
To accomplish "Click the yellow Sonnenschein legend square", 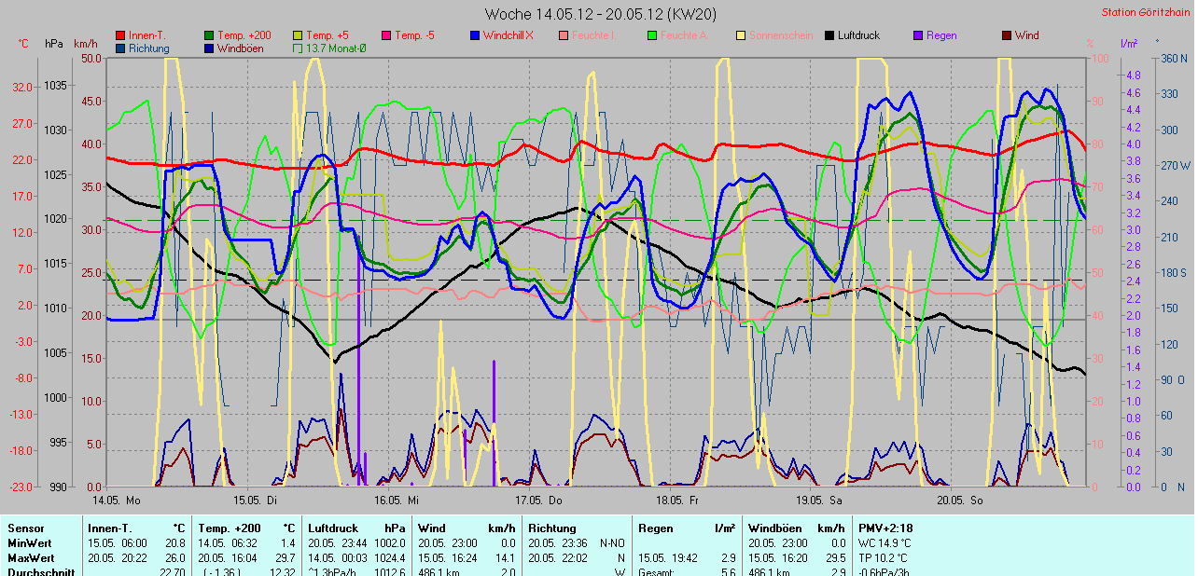I will pyautogui.click(x=741, y=35).
